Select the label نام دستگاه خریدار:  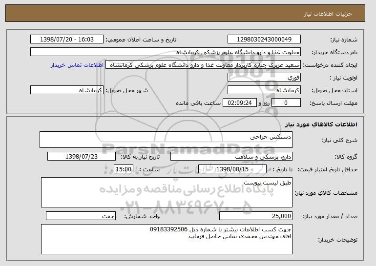334,52
